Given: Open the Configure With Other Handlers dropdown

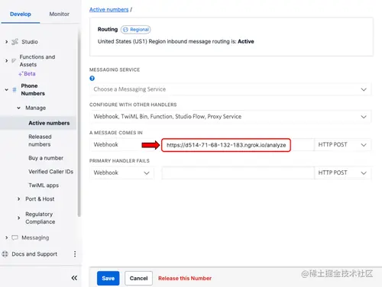Looking at the screenshot, I should tap(230, 117).
